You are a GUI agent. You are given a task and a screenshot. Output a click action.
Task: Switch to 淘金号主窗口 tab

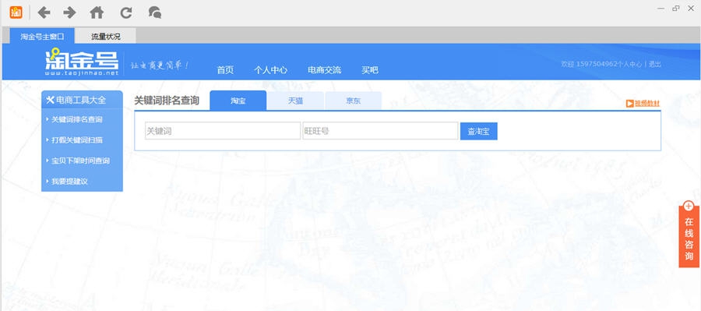(x=43, y=37)
